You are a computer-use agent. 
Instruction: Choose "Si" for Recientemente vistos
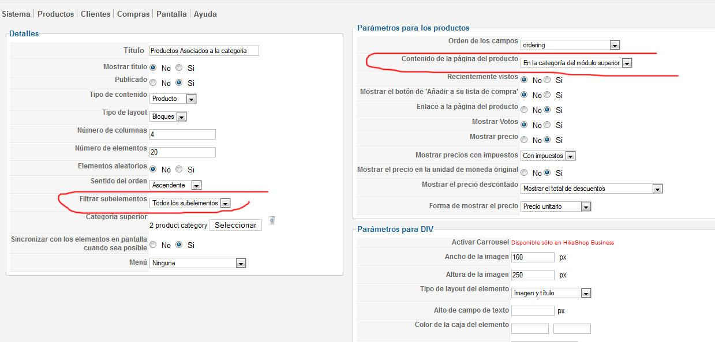coord(547,80)
